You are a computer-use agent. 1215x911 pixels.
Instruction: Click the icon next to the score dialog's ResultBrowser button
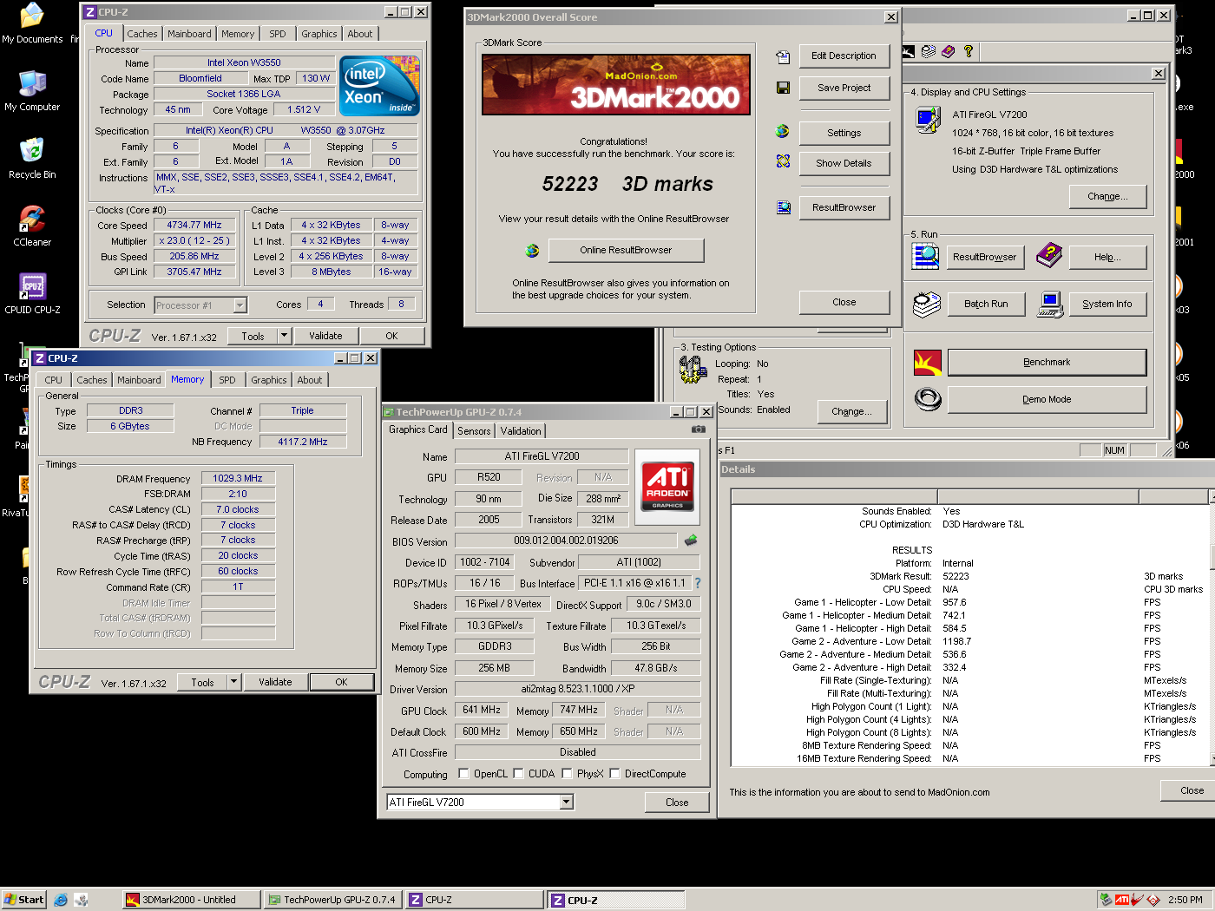tap(783, 206)
